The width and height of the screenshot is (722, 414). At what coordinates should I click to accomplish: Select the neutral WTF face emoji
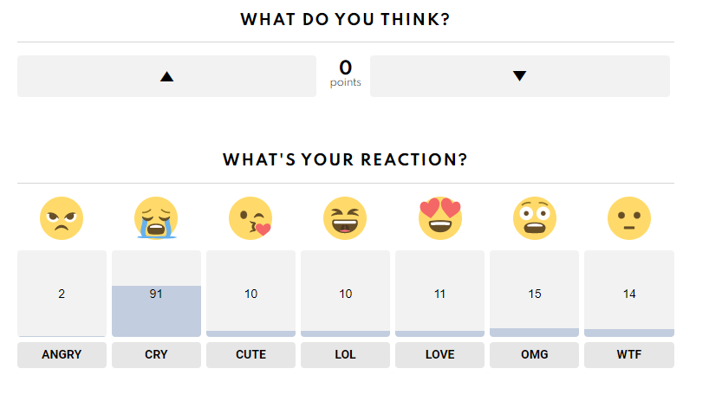(629, 217)
